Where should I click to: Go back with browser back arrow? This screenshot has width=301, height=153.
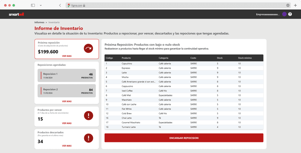pos(60,5)
